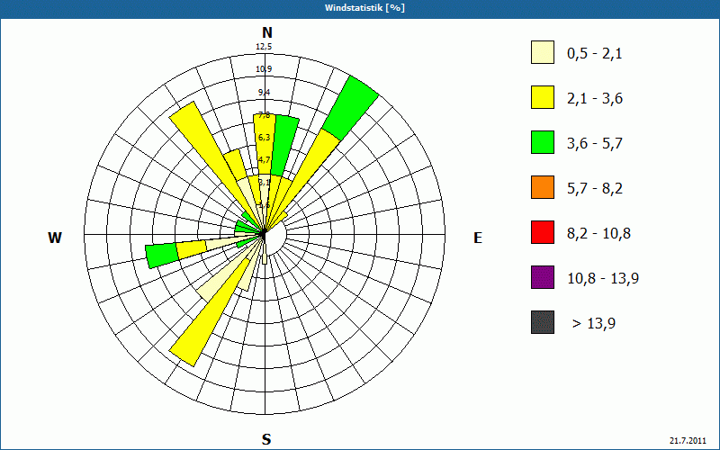Viewport: 720px width, 450px height.
Task: Click the E compass label
Action: (478, 238)
